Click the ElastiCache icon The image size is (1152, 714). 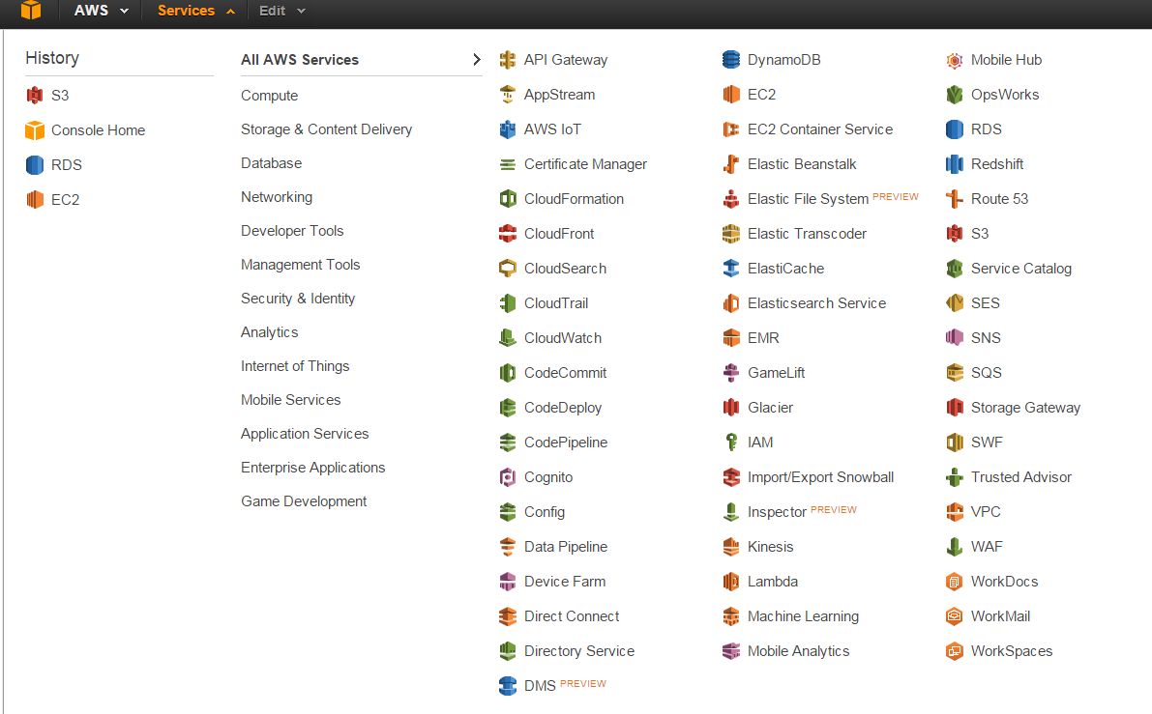[731, 269]
